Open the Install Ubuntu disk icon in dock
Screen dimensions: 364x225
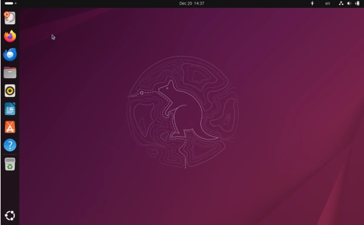click(10, 18)
